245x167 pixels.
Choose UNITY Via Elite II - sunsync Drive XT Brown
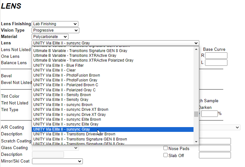point(71,110)
